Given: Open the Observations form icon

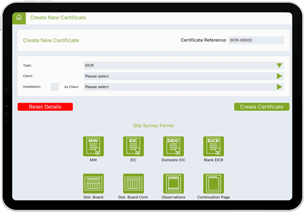Looking at the screenshot, I should pyautogui.click(x=173, y=184).
